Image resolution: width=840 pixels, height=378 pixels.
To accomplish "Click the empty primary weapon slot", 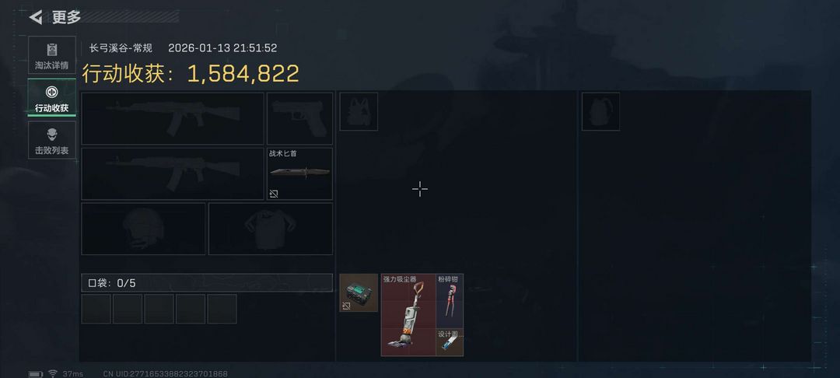I will [x=173, y=118].
